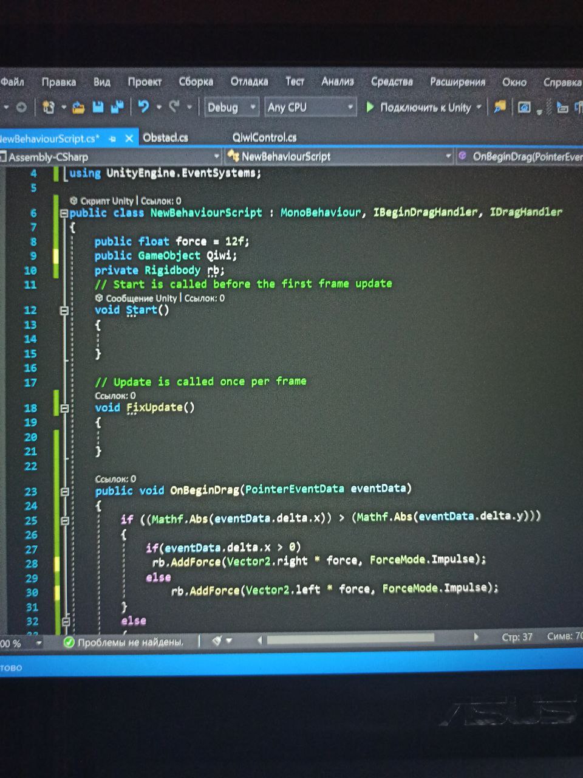
Task: Open the Проект menu
Action: tap(145, 82)
